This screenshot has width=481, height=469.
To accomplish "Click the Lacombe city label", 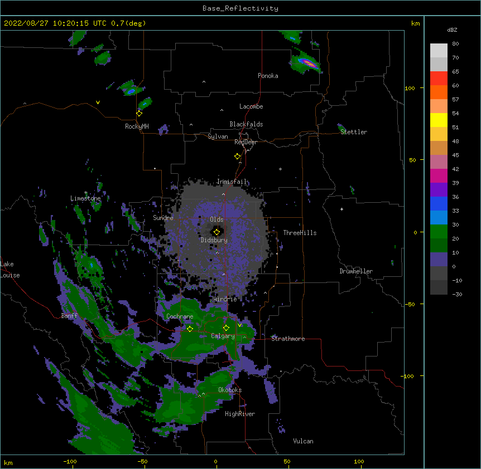I will coord(251,106).
